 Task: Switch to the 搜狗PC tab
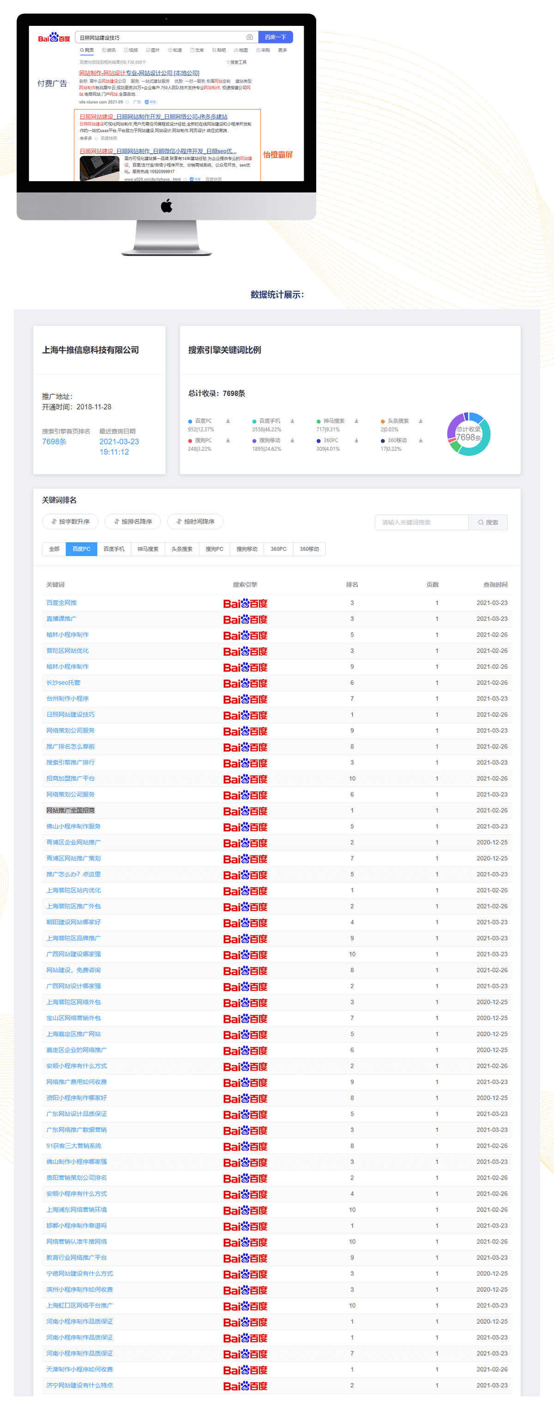(214, 549)
